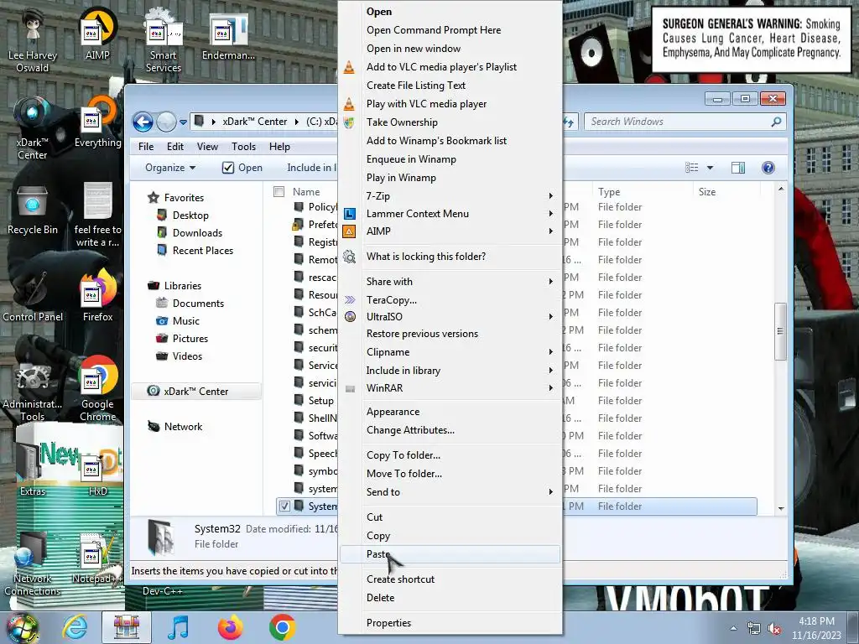The width and height of the screenshot is (859, 644).
Task: Click the muted volume tray icon
Action: 774,629
